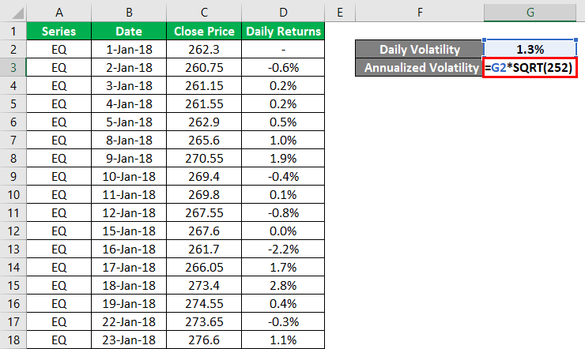Screen dimensions: 585x349
Task: Click the 2.8% daily return cell
Action: click(x=283, y=285)
